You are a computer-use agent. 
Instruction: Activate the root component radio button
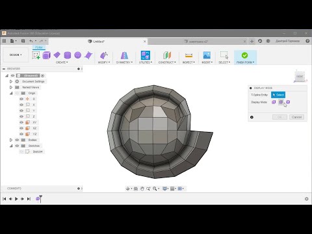coord(43,75)
